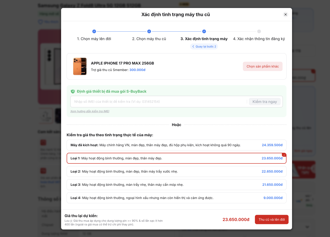
Task: Go to step '1. Chọn máy lên đời'
Action: point(94,39)
